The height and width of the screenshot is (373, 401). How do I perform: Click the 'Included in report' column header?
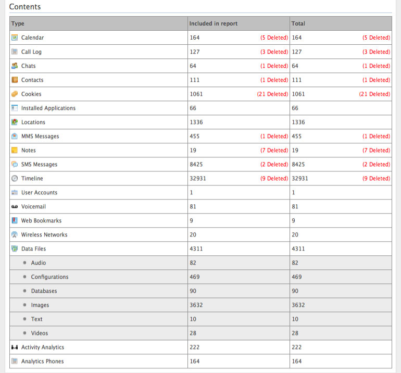coord(214,23)
